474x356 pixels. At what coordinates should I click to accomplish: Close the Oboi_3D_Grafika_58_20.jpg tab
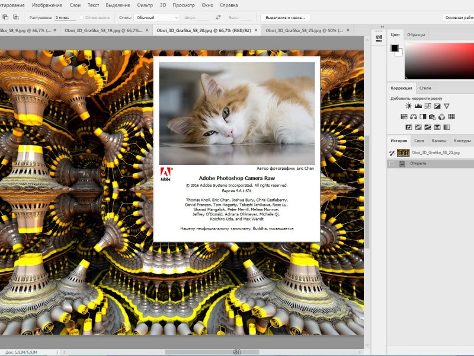point(256,30)
